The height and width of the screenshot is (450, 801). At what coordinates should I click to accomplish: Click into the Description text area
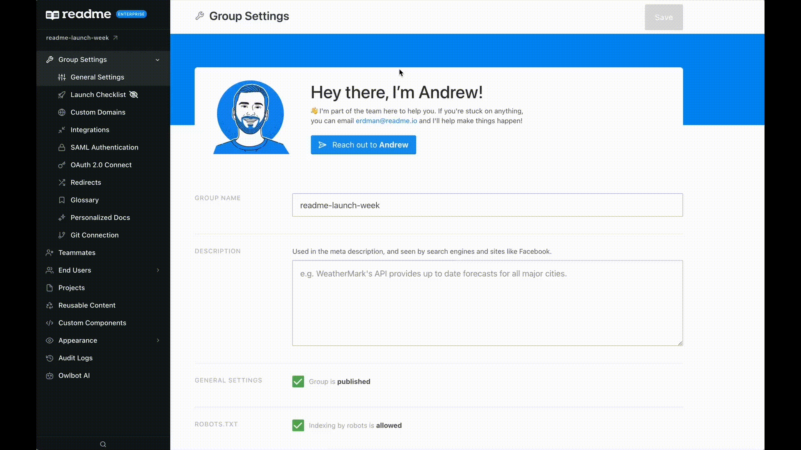[x=487, y=303]
